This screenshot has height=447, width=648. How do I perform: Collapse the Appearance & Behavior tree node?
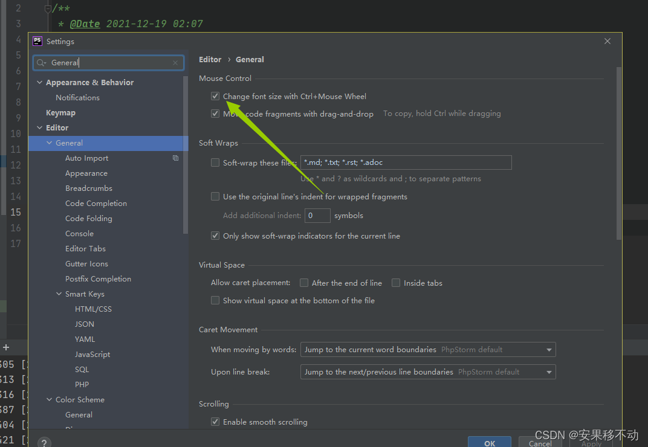pos(40,82)
